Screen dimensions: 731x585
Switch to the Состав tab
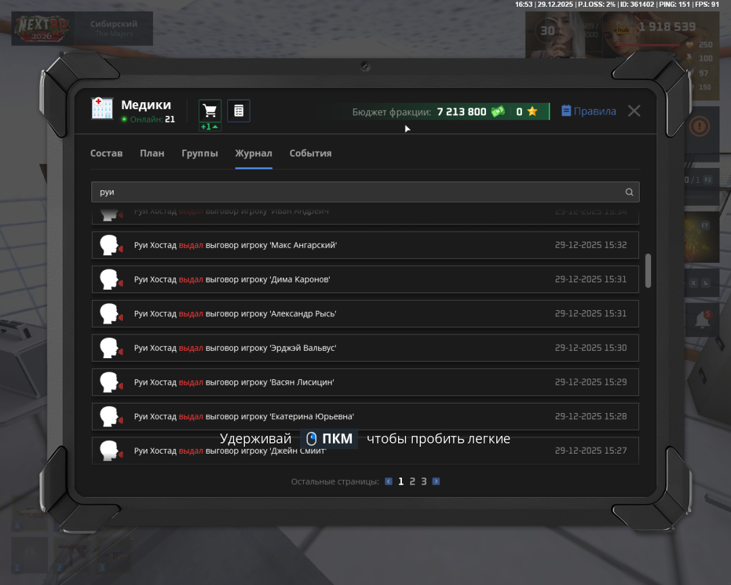(106, 154)
